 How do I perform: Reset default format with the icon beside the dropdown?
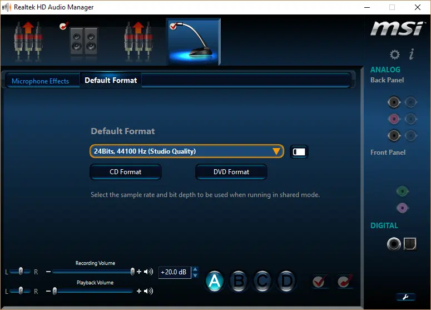(299, 152)
